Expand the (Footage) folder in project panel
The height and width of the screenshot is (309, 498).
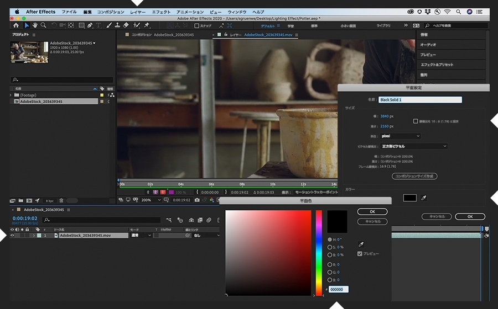pos(11,95)
